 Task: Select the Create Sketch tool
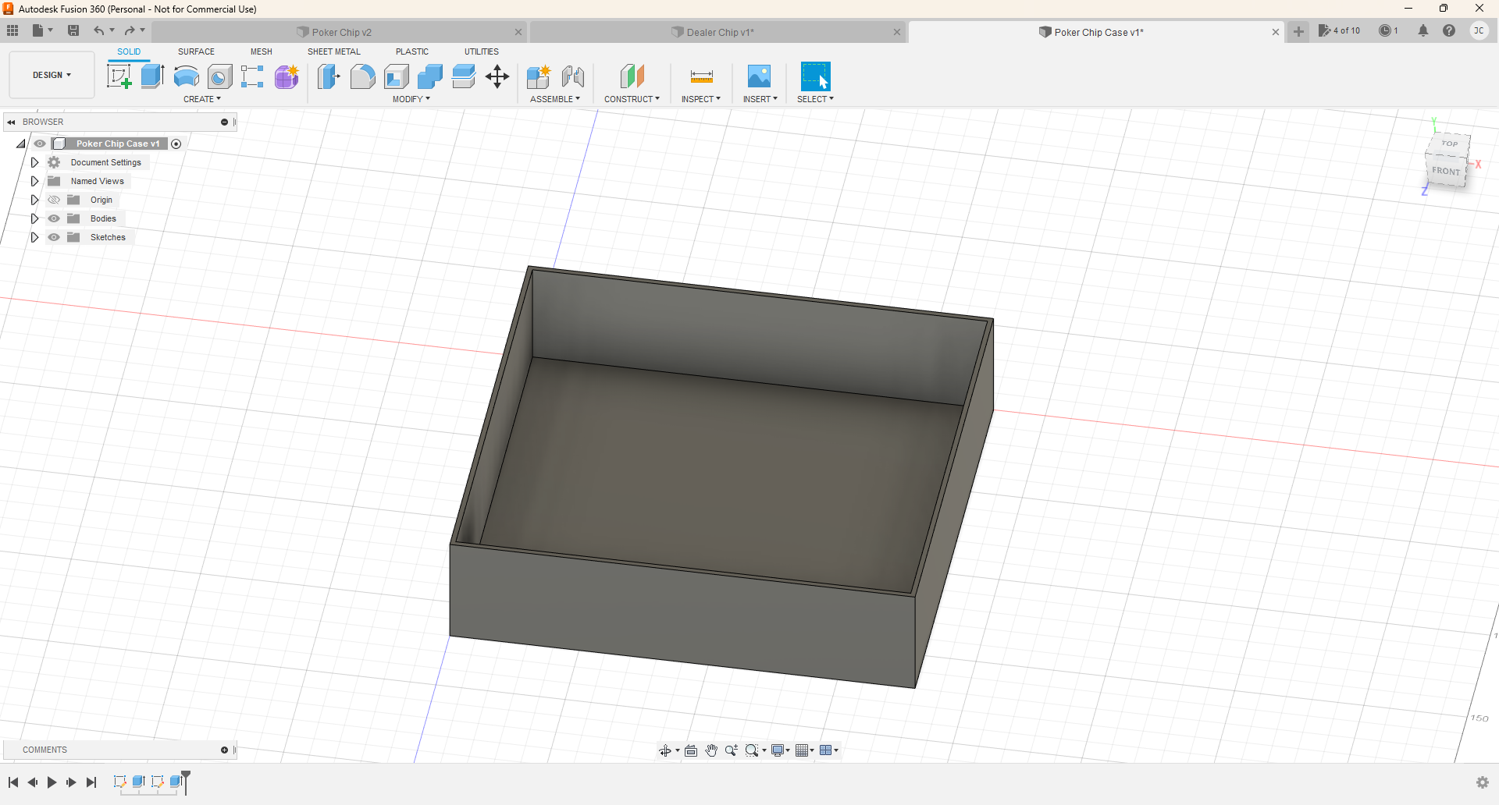[119, 76]
